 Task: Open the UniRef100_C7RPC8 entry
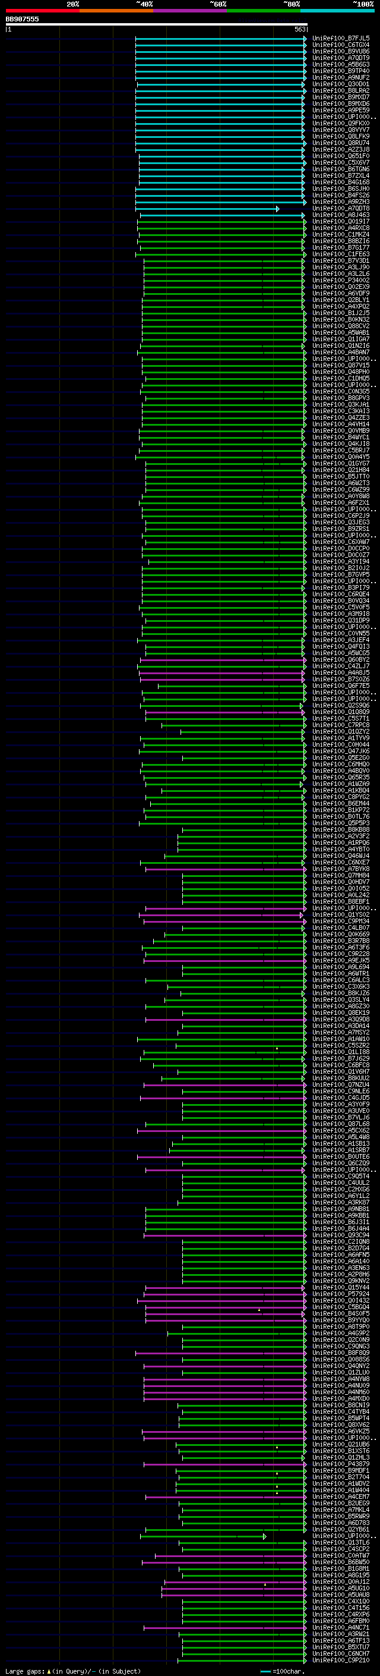[341, 725]
